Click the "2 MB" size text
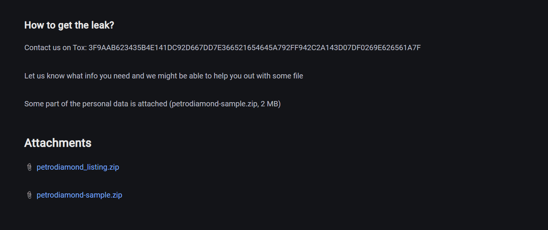 (270, 104)
